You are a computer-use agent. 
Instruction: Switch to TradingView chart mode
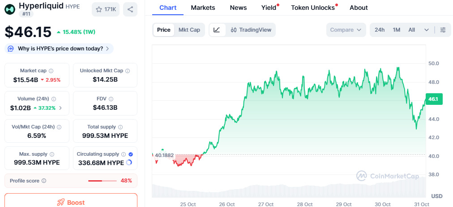click(251, 30)
